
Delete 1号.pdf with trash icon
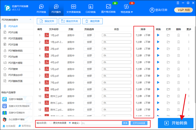pyautogui.click(x=178, y=35)
